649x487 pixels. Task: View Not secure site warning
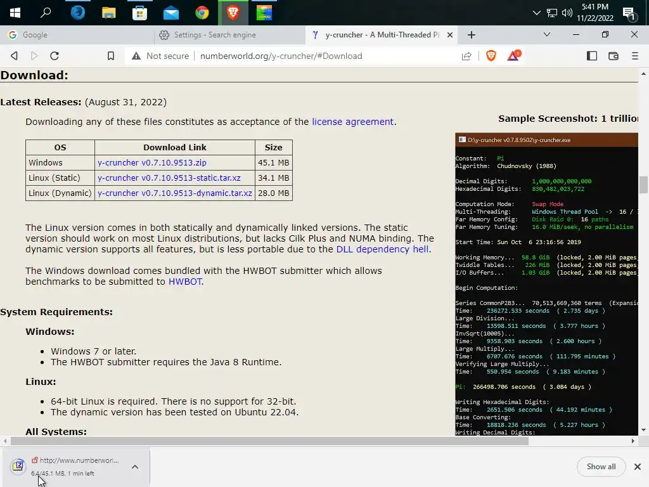click(160, 56)
